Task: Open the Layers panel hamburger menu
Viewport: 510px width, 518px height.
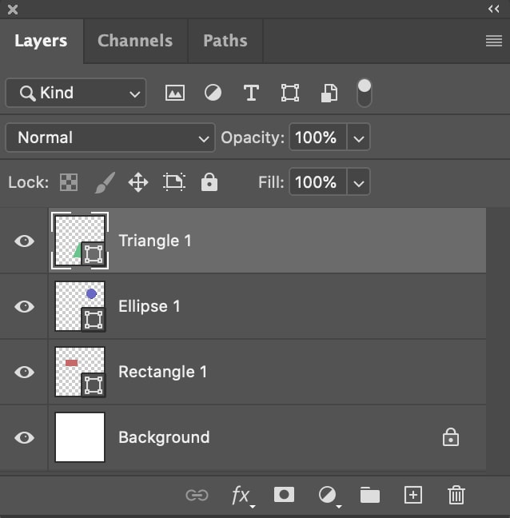Action: [x=493, y=41]
